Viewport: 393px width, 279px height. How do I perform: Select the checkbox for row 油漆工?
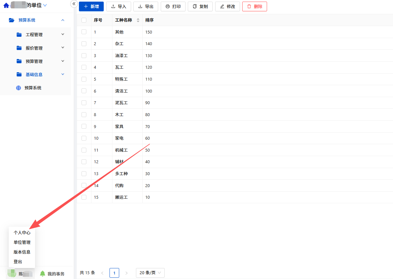point(84,55)
